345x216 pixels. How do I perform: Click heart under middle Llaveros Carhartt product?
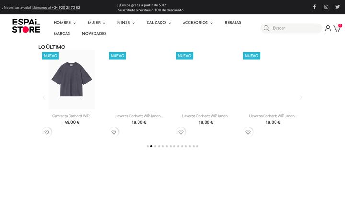(x=181, y=132)
